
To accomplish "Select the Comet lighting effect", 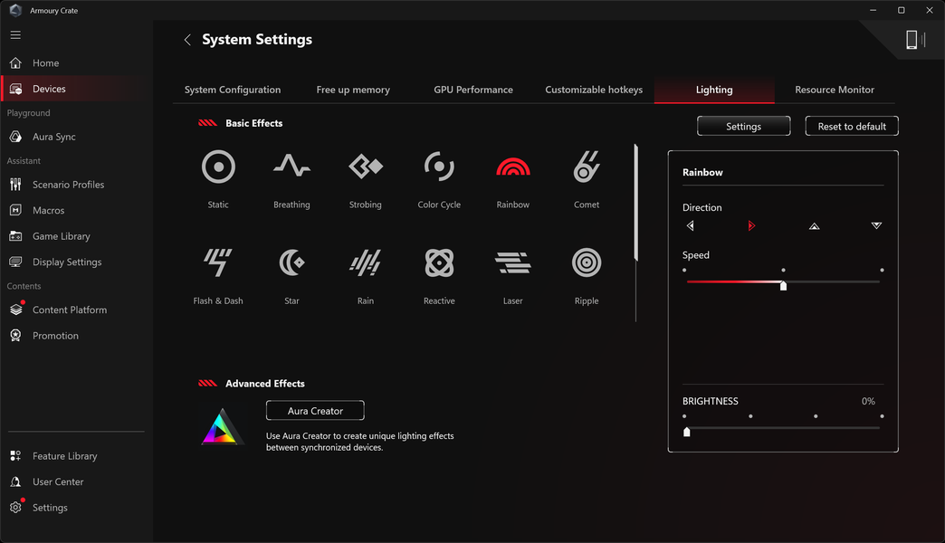I will [587, 178].
